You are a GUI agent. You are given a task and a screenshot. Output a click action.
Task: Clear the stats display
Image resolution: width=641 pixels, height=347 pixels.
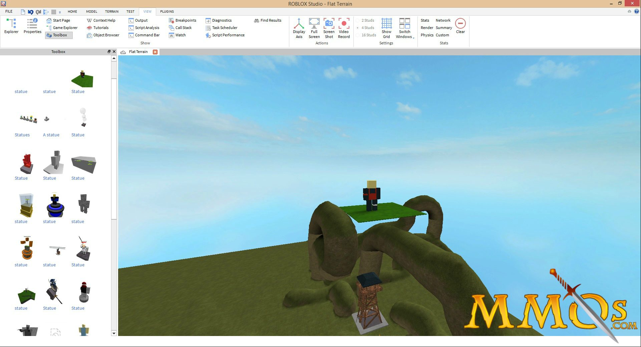click(460, 26)
